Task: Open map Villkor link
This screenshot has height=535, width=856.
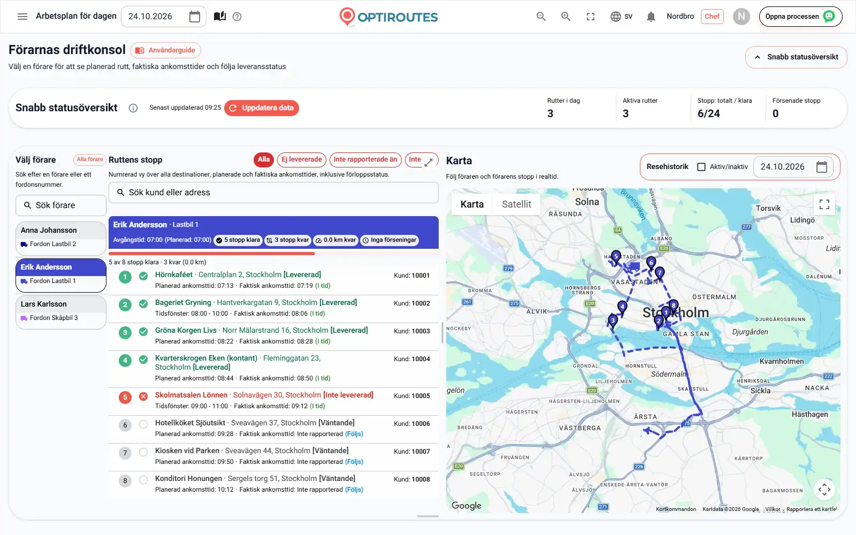Action: click(773, 509)
